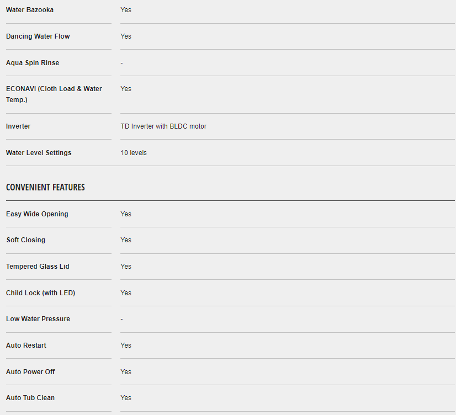Click the Aqua Spin Rinse label

click(x=33, y=63)
